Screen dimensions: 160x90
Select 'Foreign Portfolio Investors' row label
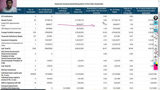11,32
